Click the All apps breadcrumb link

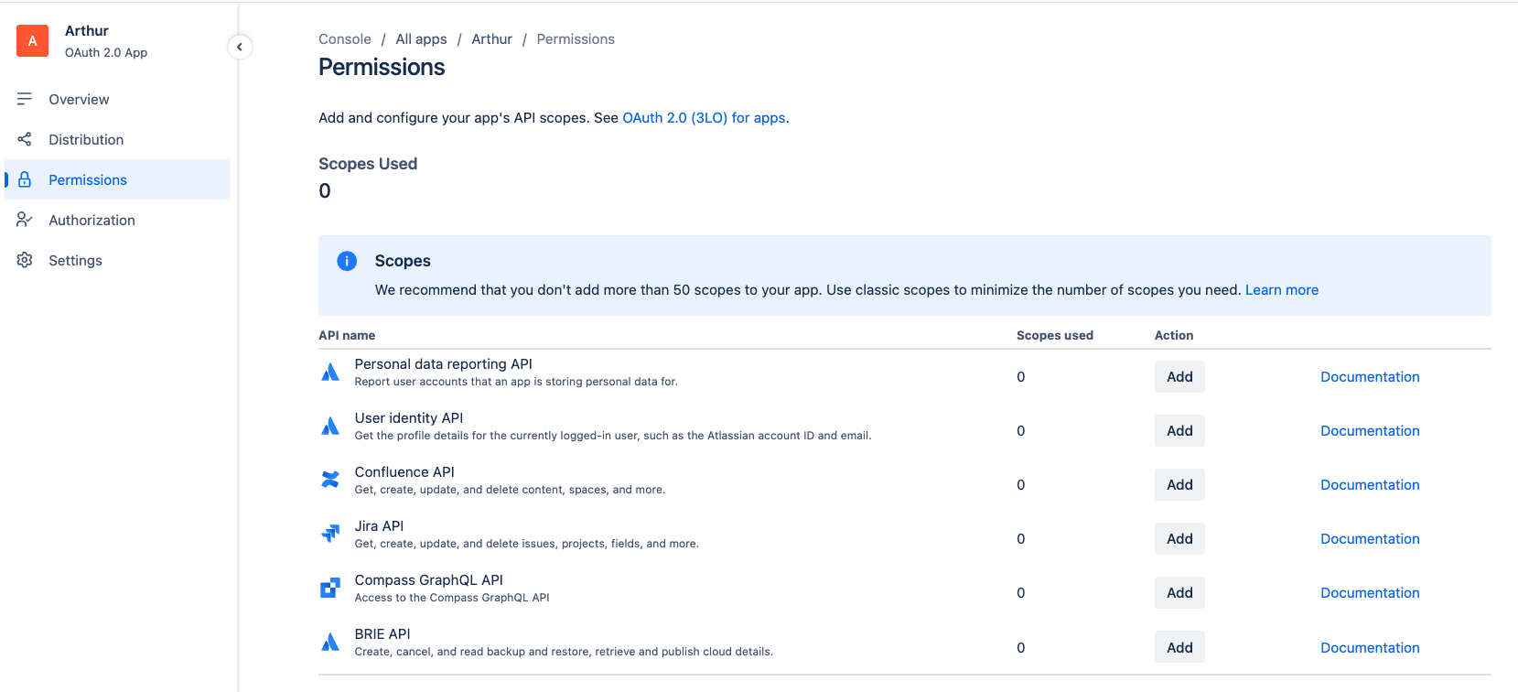tap(421, 39)
